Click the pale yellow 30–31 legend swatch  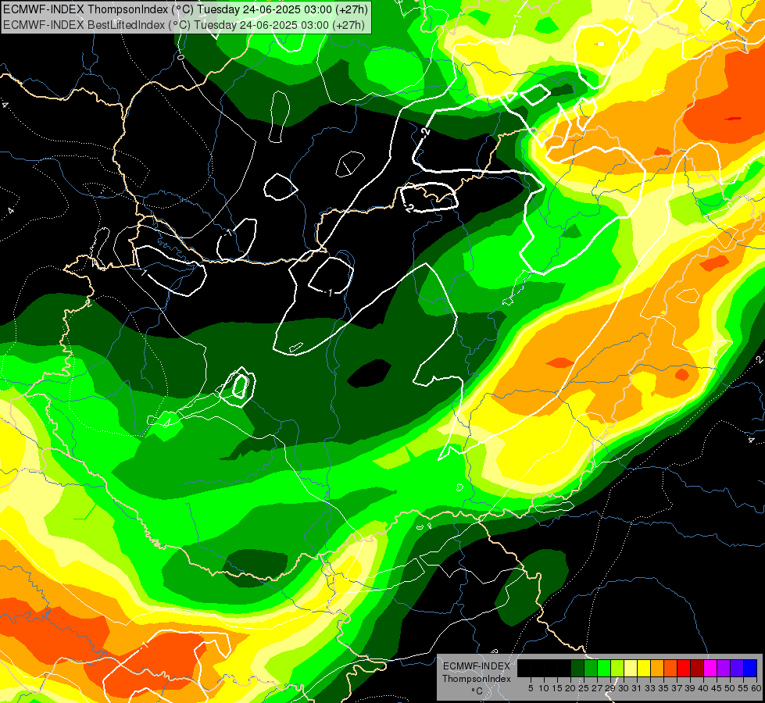tap(631, 668)
